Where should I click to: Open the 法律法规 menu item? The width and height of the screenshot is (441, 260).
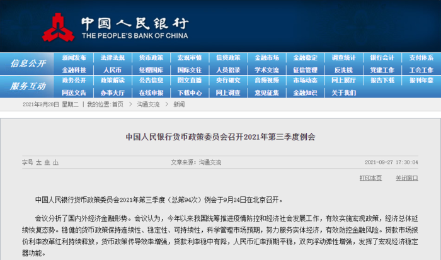113,58
